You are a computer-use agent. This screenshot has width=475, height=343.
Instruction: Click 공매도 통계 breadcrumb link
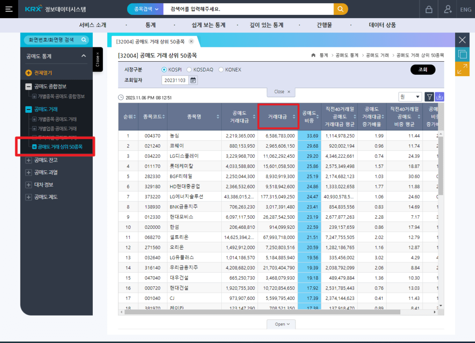[x=347, y=55]
